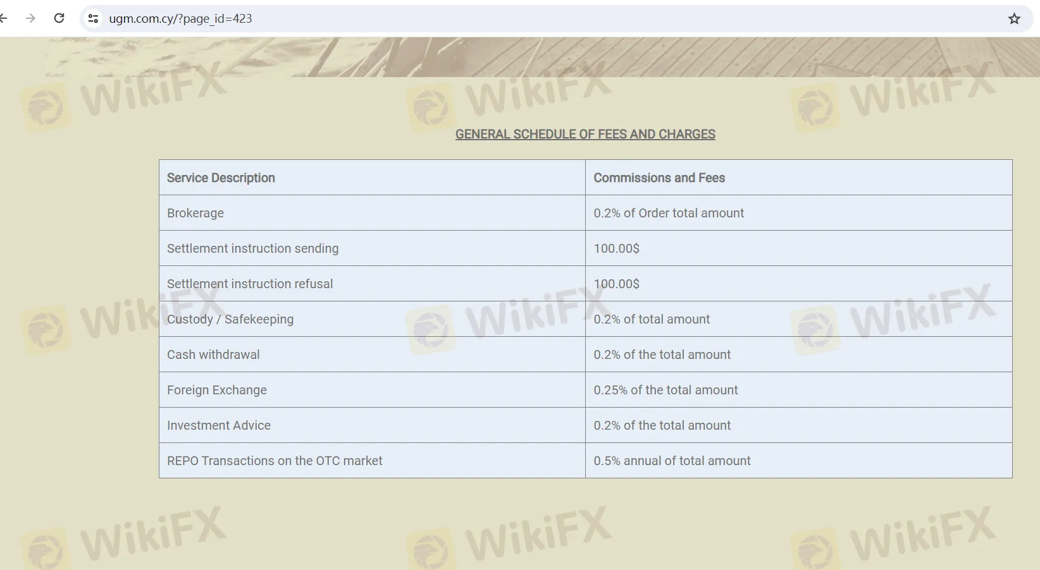Viewport: 1040px width, 570px height.
Task: Click the browser forward arrow
Action: click(30, 18)
